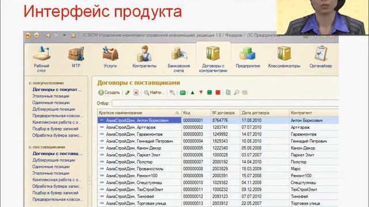
Task: Edit current item with pencil icon
Action: (127, 93)
